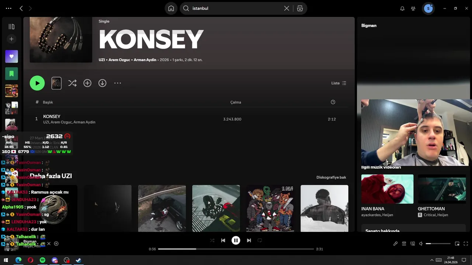Image resolution: width=472 pixels, height=265 pixels.
Task: Select the KONSEY track row title
Action: coord(52,116)
